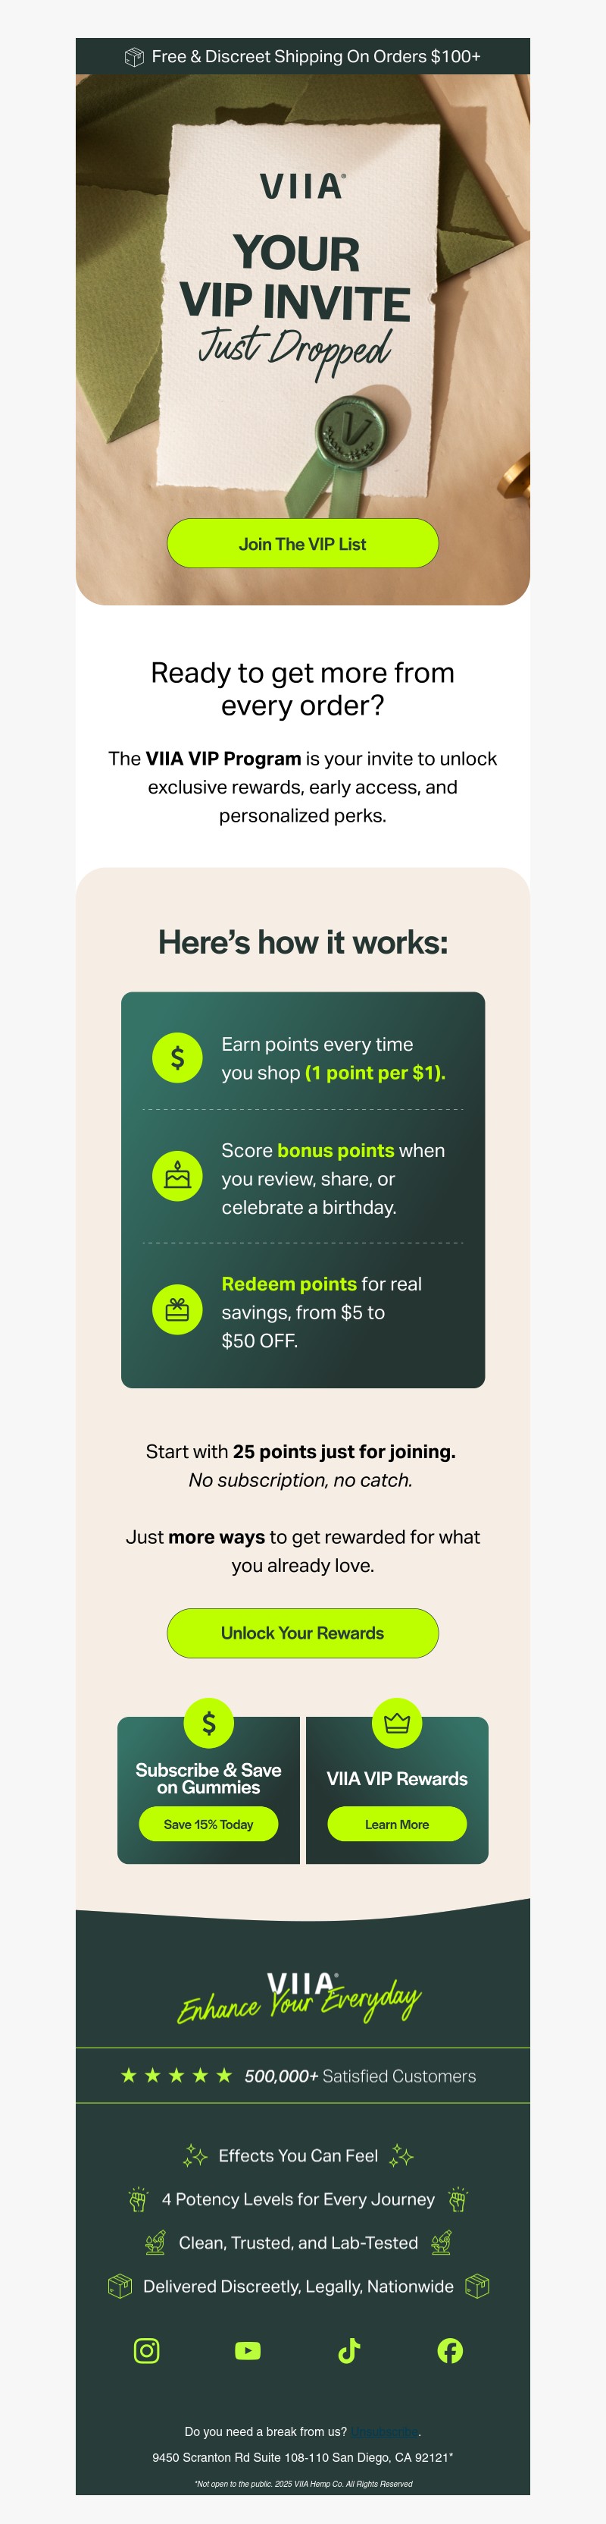This screenshot has height=2524, width=606.
Task: Click the gift icon beside Redeem points
Action: pyautogui.click(x=177, y=1309)
